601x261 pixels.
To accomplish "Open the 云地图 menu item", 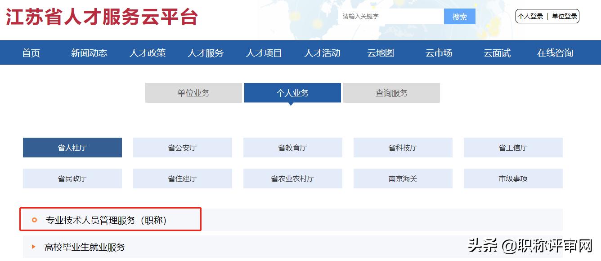I will (x=381, y=52).
